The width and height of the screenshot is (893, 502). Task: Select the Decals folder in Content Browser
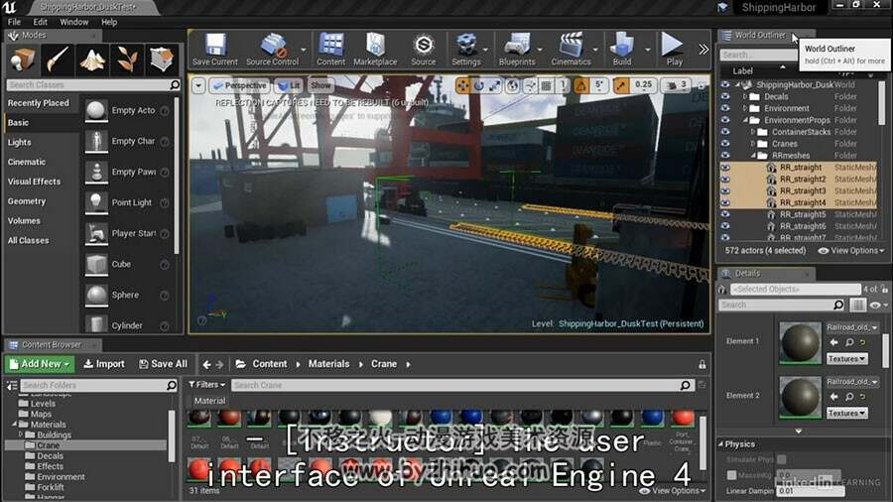tap(51, 456)
